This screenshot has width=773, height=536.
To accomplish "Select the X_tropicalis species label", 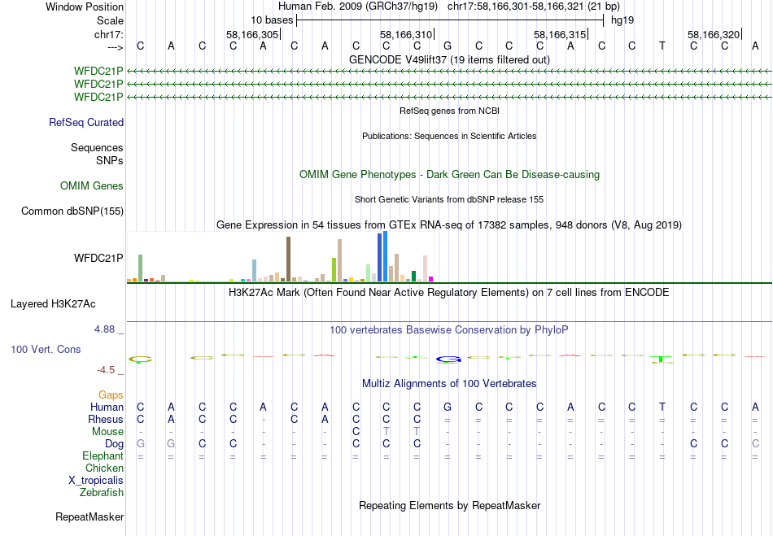I will point(96,481).
